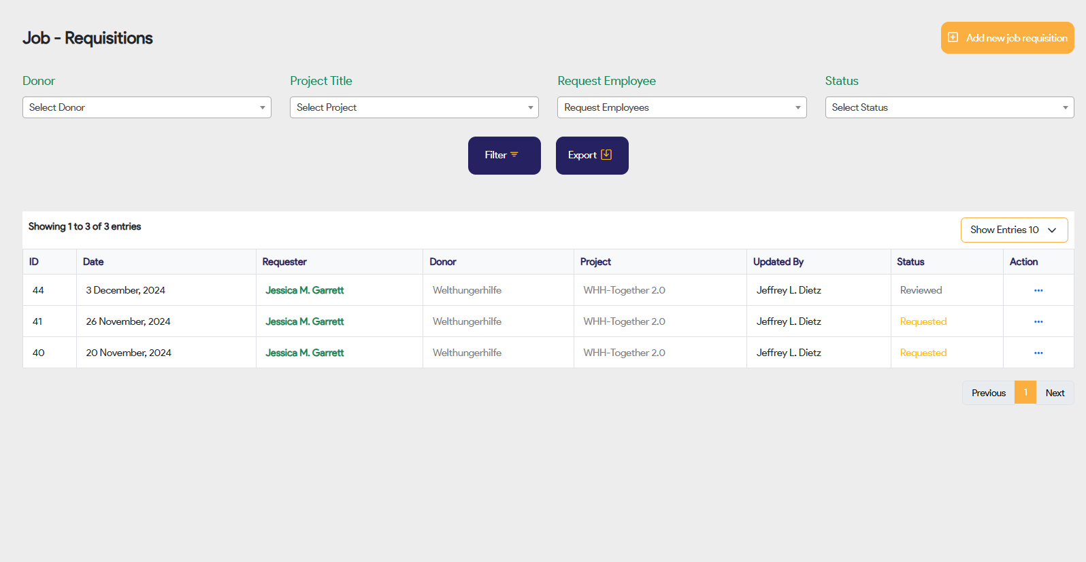The height and width of the screenshot is (562, 1086).
Task: Open the Select Donor dropdown
Action: [x=146, y=107]
